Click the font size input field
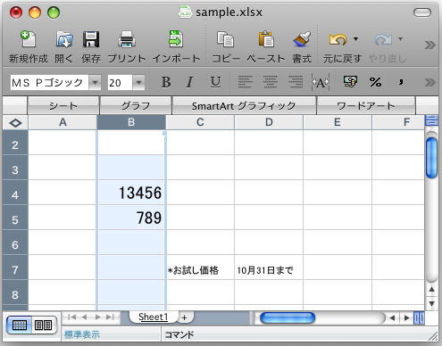The image size is (442, 346). [x=120, y=82]
